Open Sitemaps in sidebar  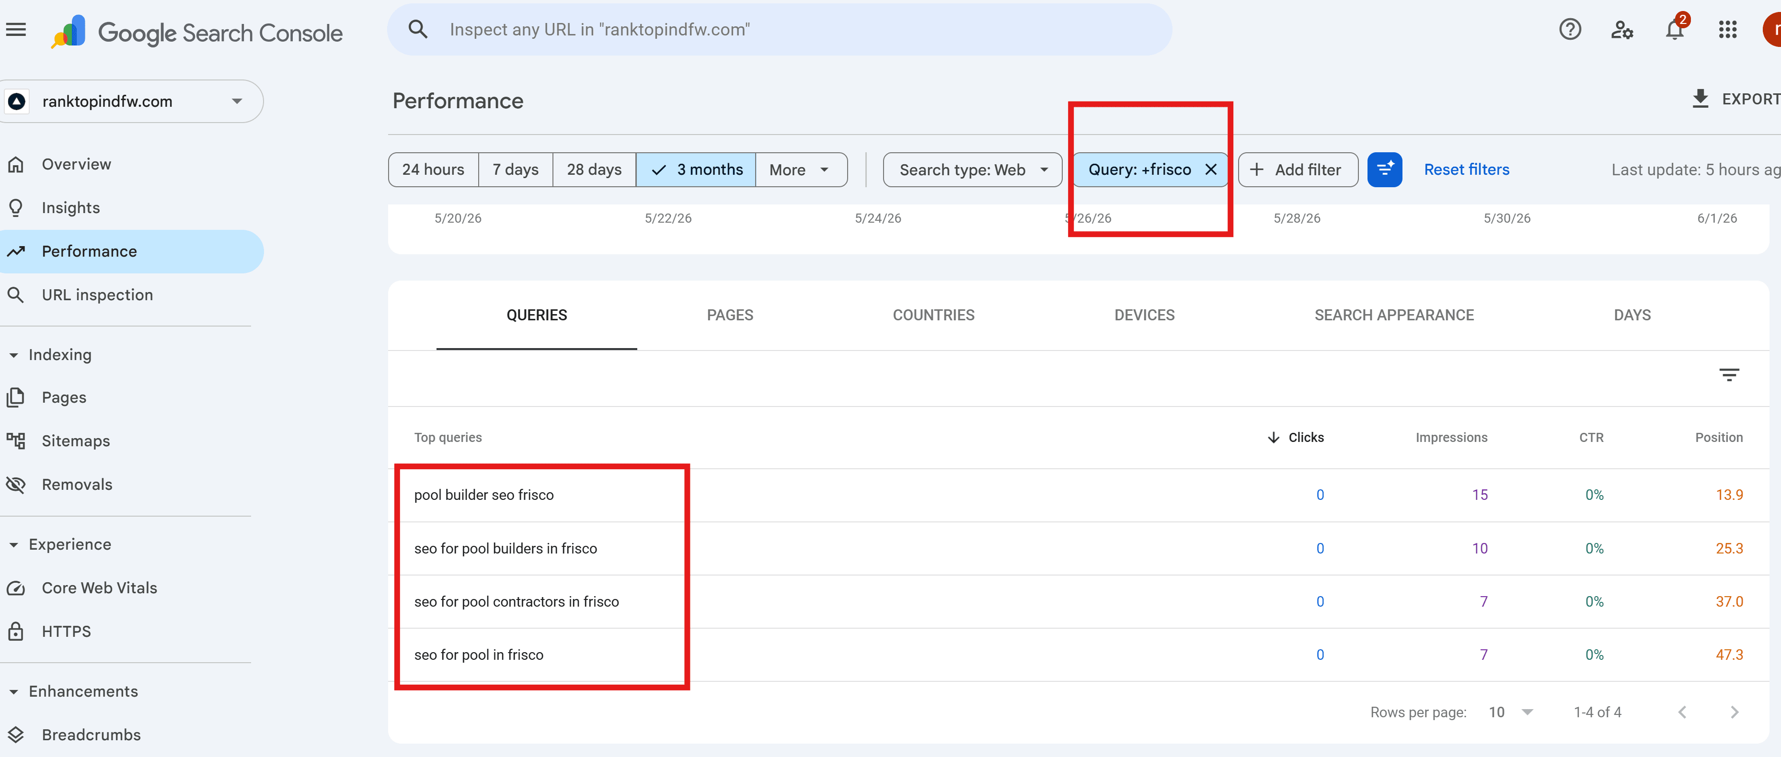point(131,441)
